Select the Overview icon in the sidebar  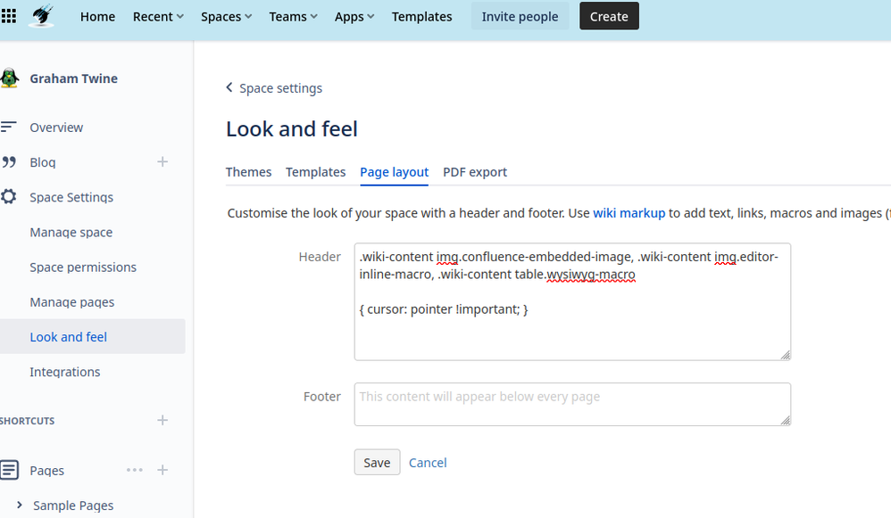(x=11, y=127)
